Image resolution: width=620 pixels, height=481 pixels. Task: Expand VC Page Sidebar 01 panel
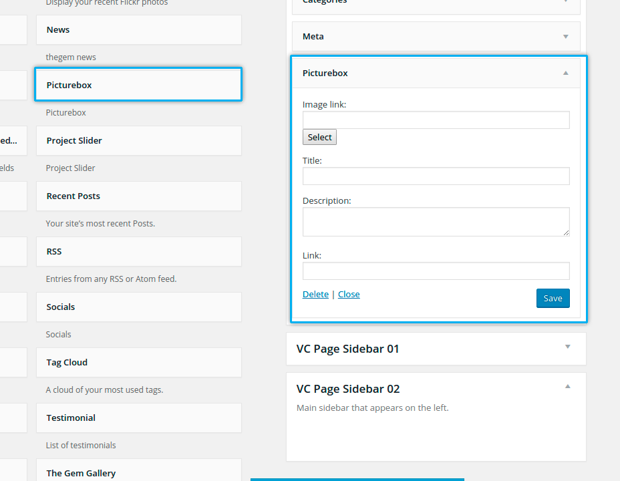(567, 347)
